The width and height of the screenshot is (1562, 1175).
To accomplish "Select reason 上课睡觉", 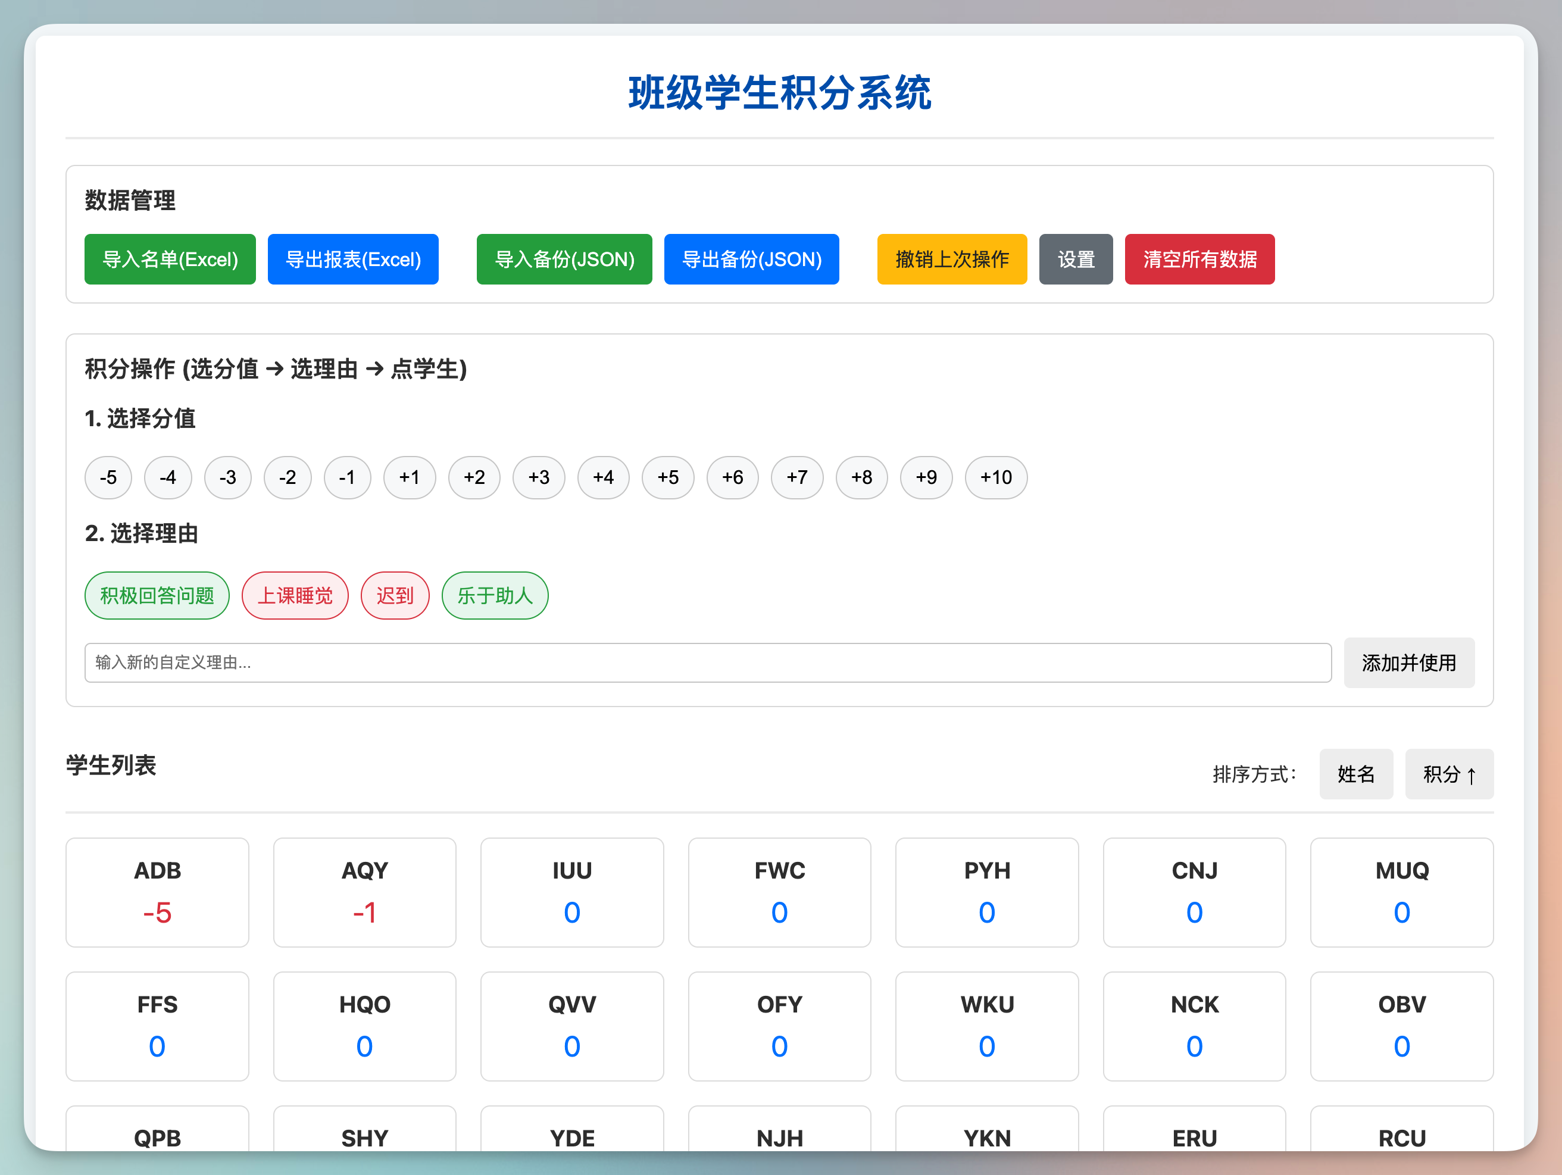I will point(295,595).
